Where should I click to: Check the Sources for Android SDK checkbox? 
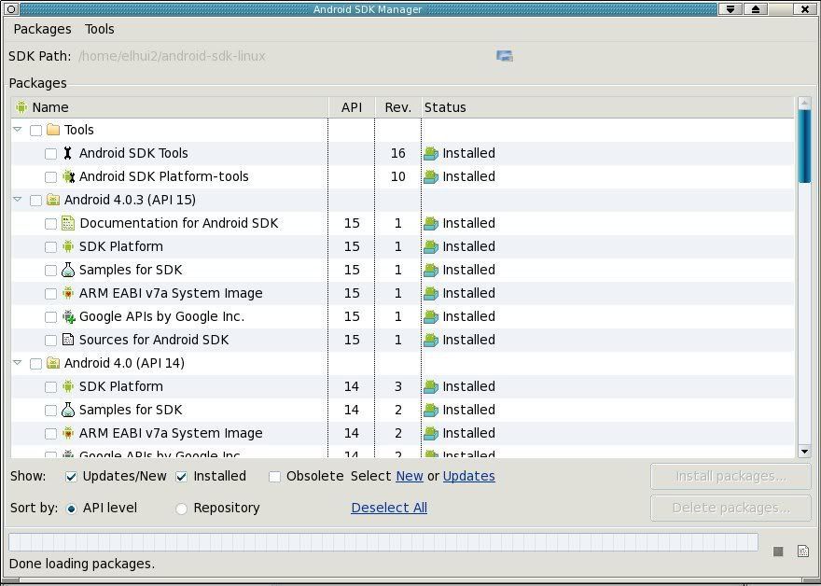tap(50, 341)
